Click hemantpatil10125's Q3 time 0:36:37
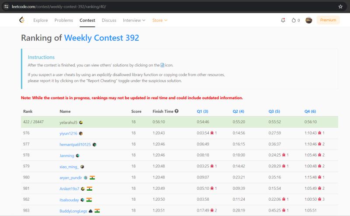This screenshot has height=216, width=350. 275,144
